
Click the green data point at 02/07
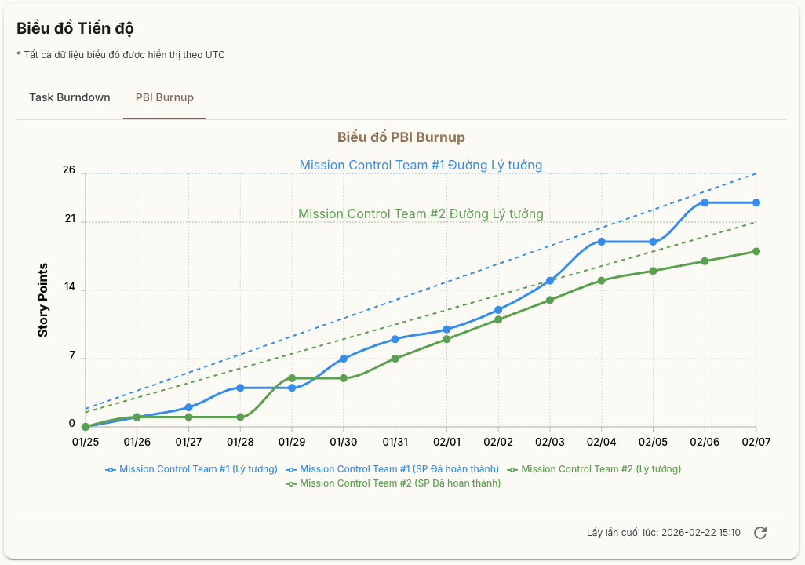click(x=756, y=251)
